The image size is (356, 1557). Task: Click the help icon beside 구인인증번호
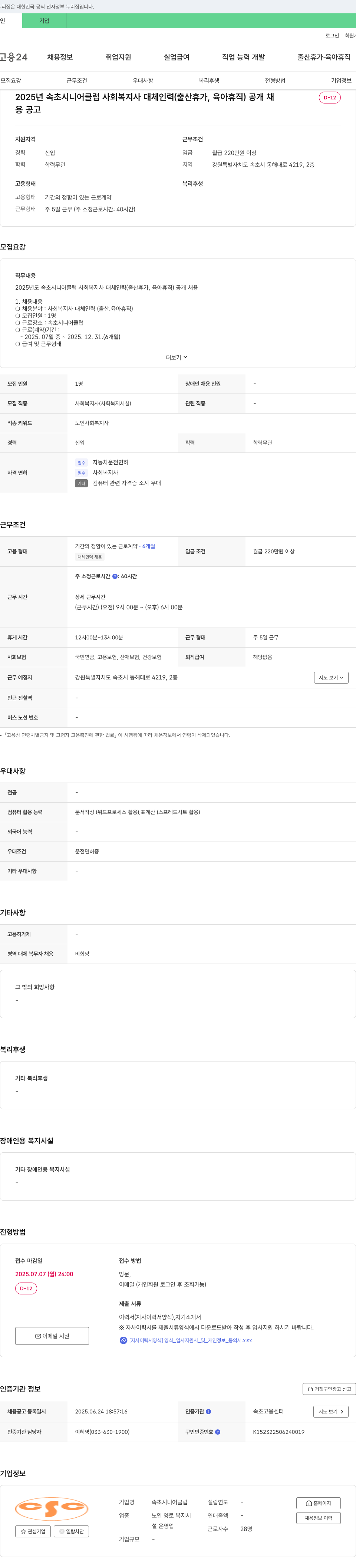(218, 1432)
